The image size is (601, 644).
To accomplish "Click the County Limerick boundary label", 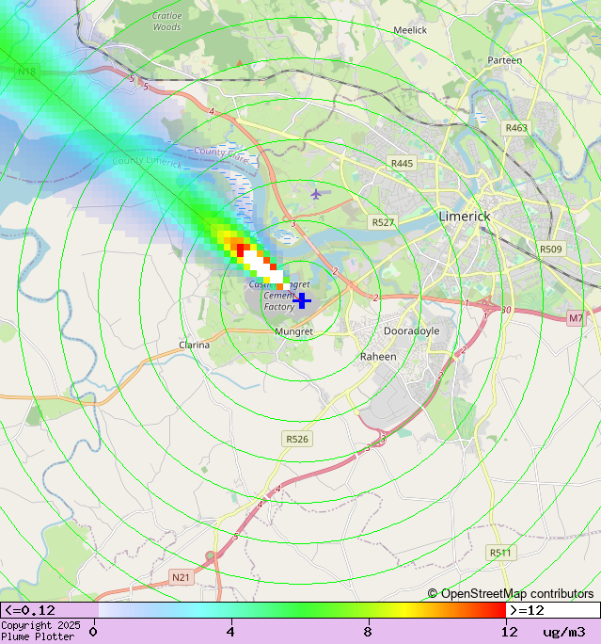I will [148, 162].
